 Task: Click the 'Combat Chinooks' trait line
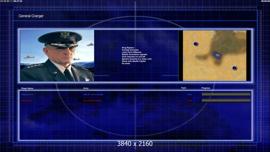(x=130, y=50)
